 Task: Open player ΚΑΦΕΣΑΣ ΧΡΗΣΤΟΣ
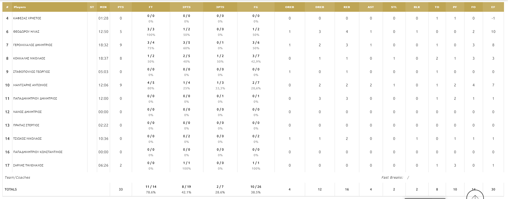pyautogui.click(x=27, y=18)
